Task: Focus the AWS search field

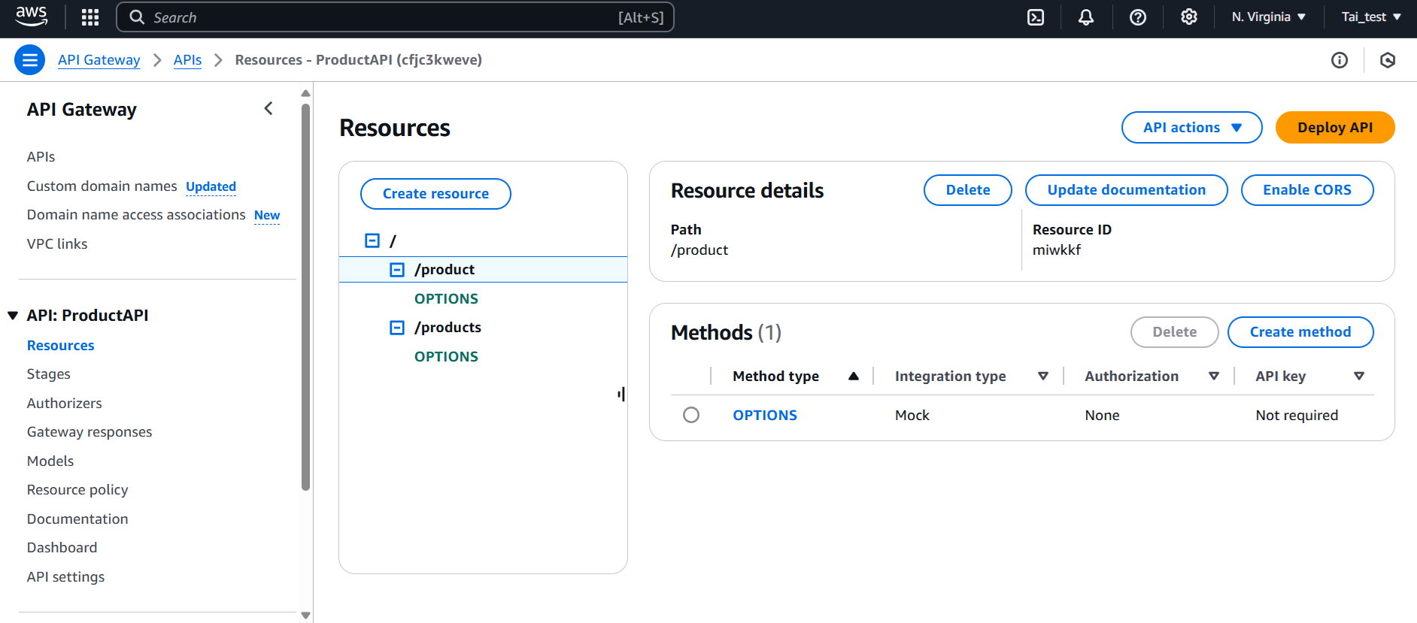Action: tap(395, 17)
